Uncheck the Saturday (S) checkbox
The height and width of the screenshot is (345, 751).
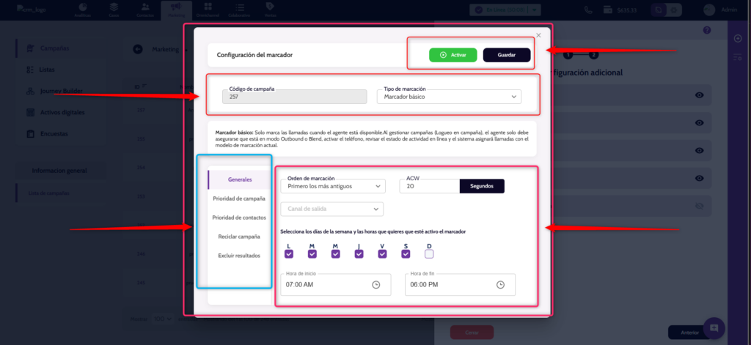click(406, 254)
